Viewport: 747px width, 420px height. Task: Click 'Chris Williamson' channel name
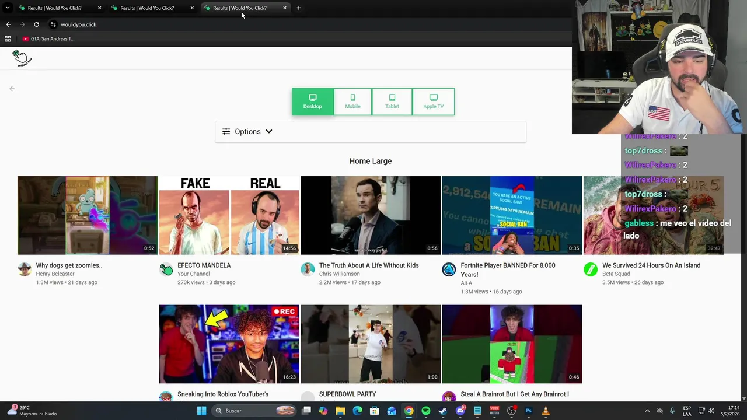pos(340,274)
